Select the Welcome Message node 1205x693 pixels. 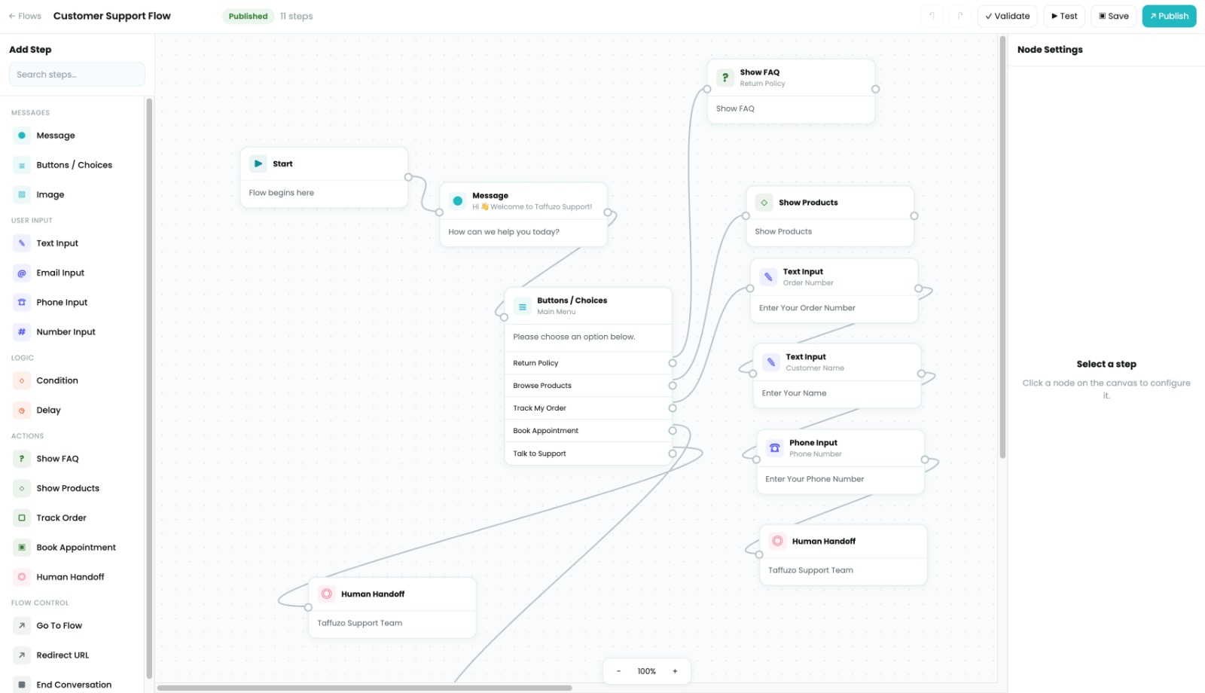[x=523, y=215]
